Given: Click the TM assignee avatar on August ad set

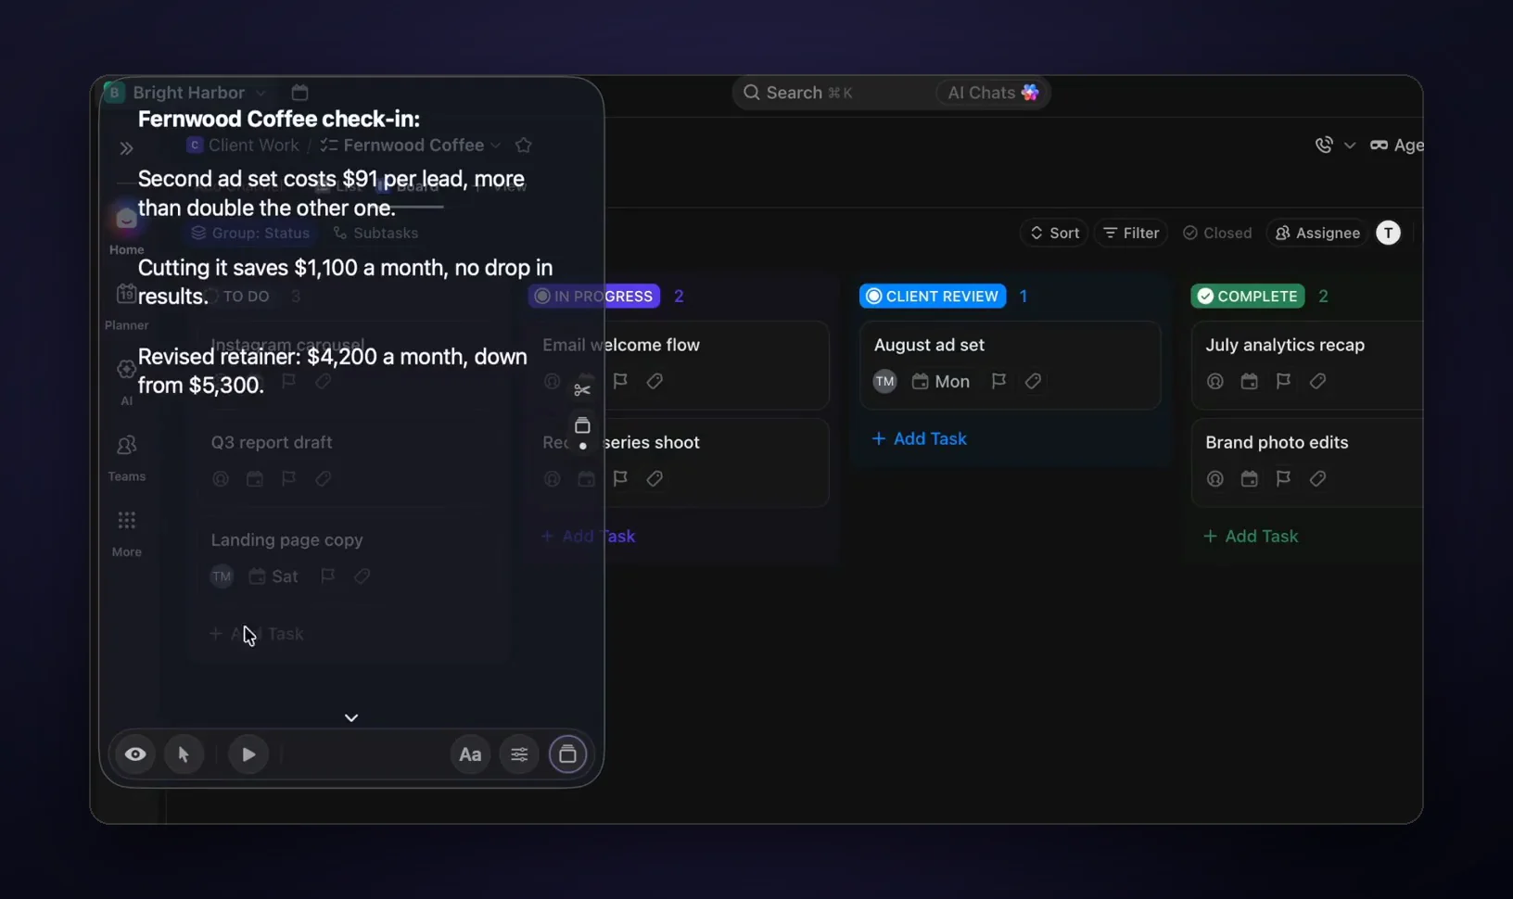Looking at the screenshot, I should pyautogui.click(x=885, y=381).
